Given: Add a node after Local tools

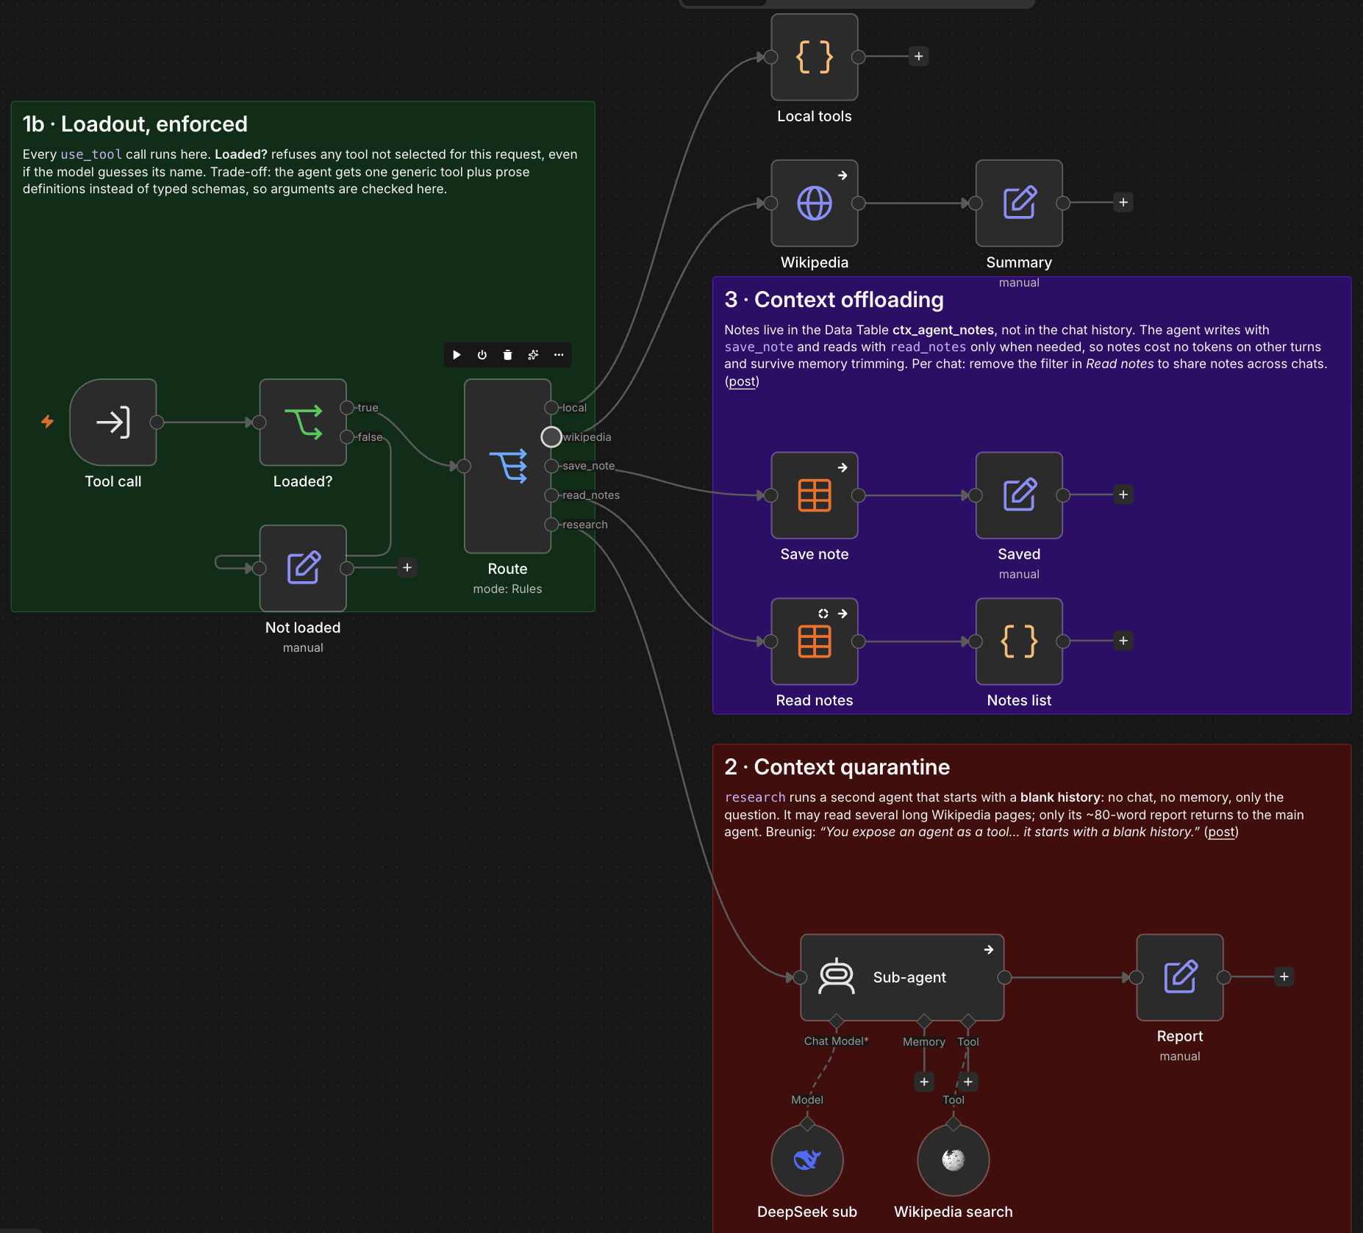Looking at the screenshot, I should coord(918,57).
